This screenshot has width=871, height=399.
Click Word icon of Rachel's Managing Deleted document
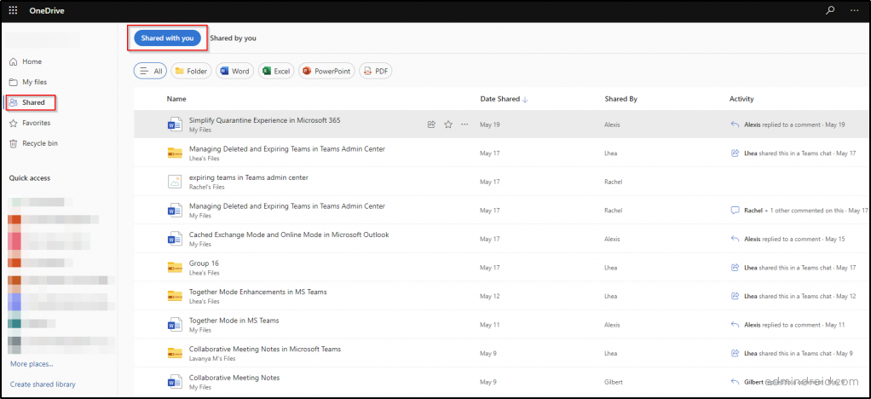pos(175,211)
